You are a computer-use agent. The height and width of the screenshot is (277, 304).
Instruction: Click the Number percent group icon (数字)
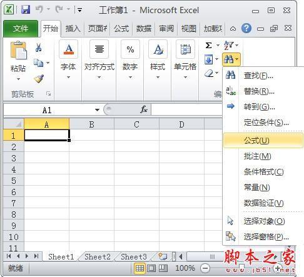(x=130, y=49)
